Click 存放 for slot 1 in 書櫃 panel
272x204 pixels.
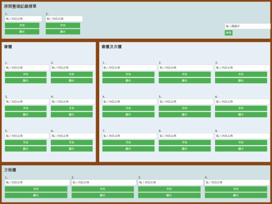[x=26, y=74]
